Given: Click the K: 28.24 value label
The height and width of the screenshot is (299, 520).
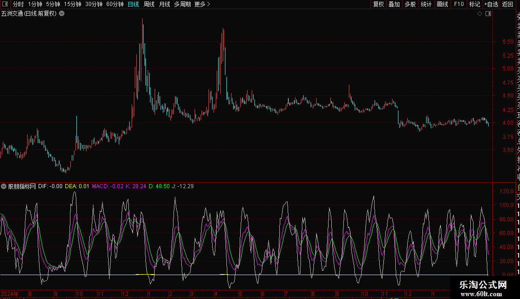Looking at the screenshot, I should click(136, 186).
